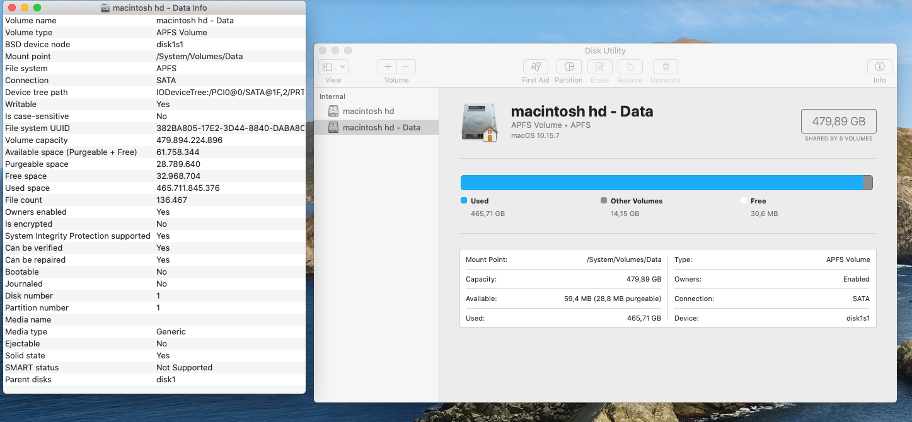The image size is (912, 422).
Task: Click the "disk1s1" Device value in Disk Utility
Action: point(858,318)
